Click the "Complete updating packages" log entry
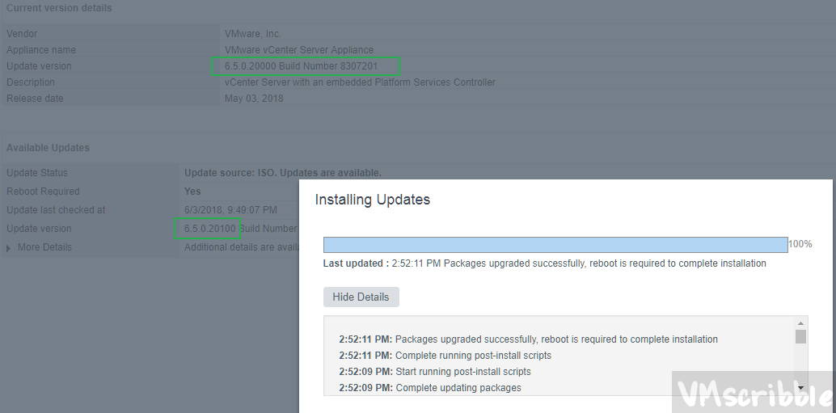836x413 pixels. pos(458,388)
